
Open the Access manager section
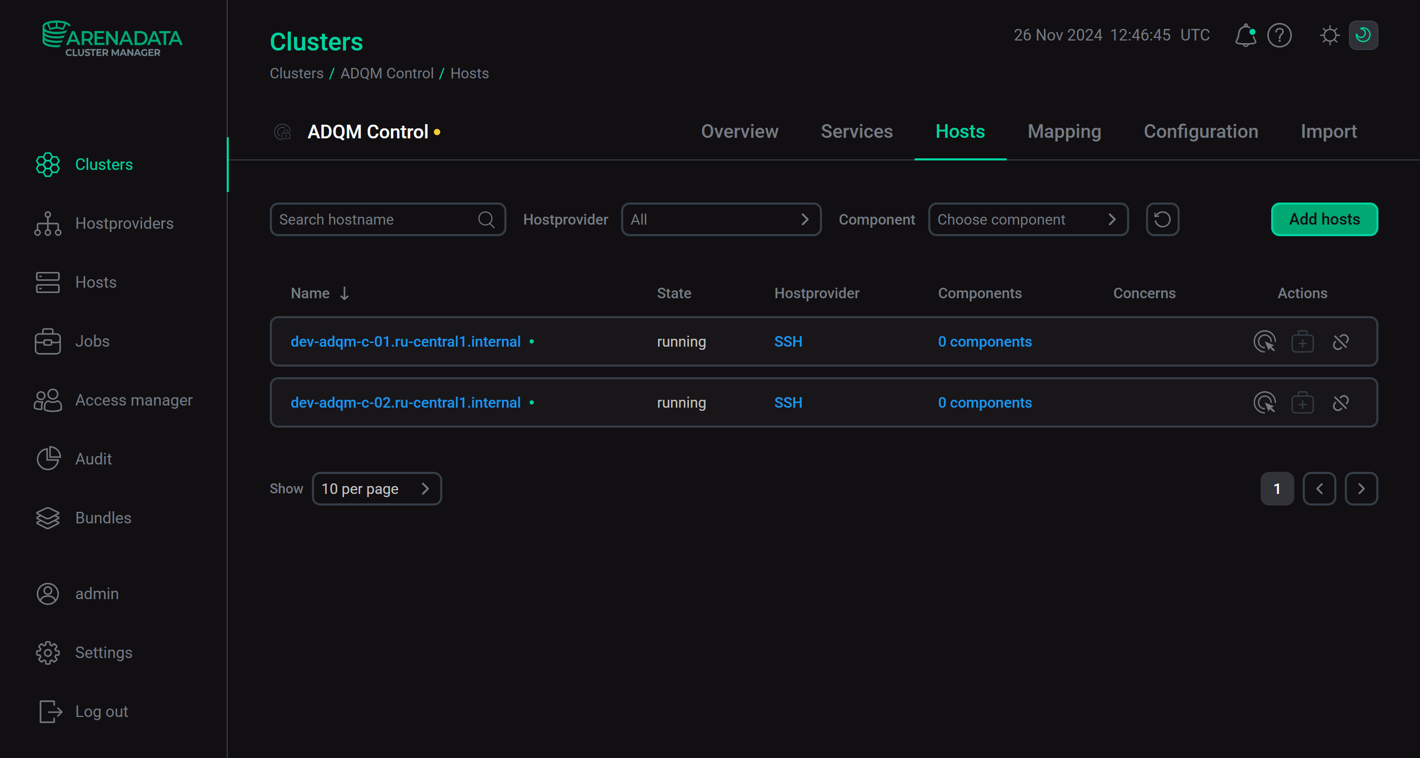(x=134, y=400)
